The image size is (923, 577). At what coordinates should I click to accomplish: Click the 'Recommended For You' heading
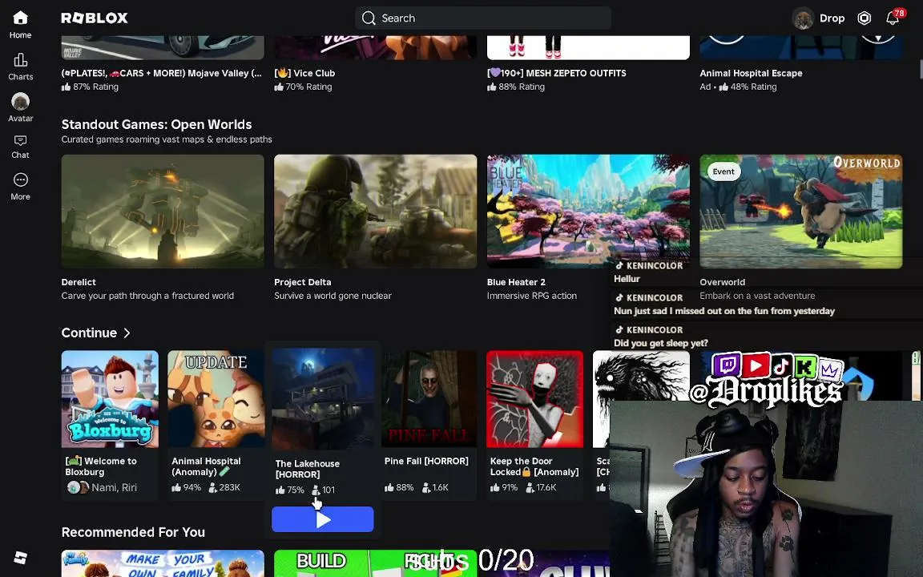[x=133, y=532]
